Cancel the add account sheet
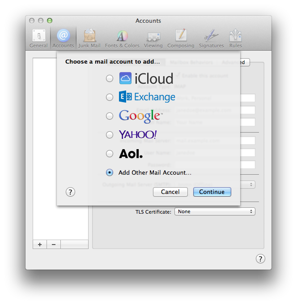The width and height of the screenshot is (297, 305). pyautogui.click(x=170, y=192)
